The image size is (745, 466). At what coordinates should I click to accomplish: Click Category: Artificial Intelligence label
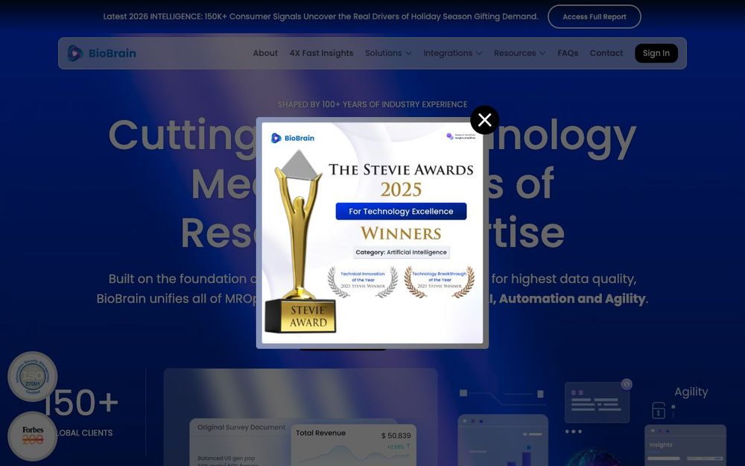coord(401,253)
